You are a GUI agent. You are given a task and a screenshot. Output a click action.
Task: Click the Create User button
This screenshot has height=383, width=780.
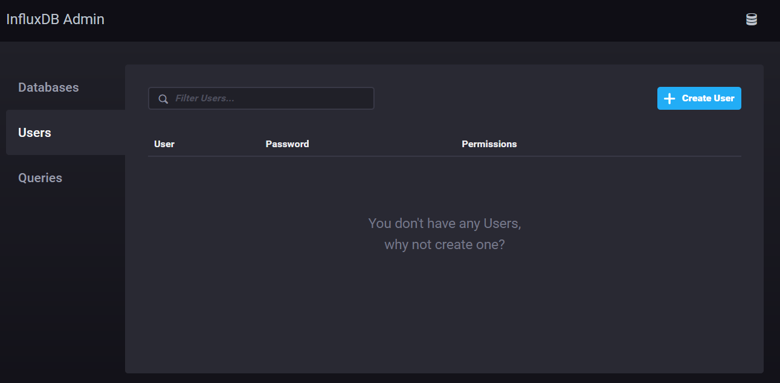click(699, 98)
